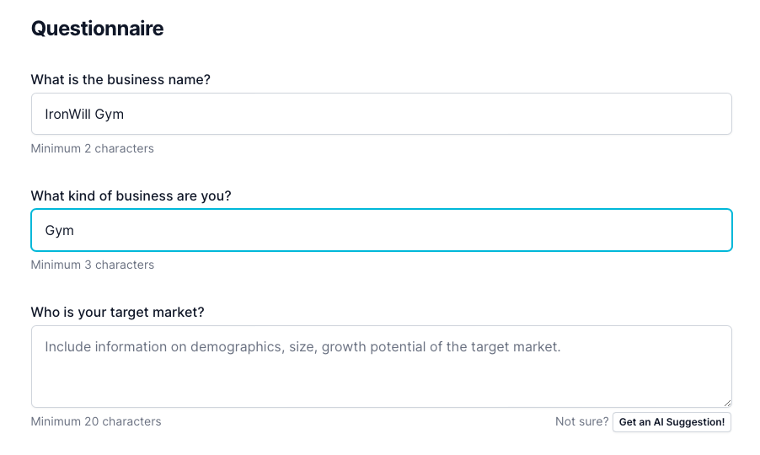This screenshot has height=455, width=760.
Task: Click the words "growth potential" in the placeholder
Action: point(372,346)
